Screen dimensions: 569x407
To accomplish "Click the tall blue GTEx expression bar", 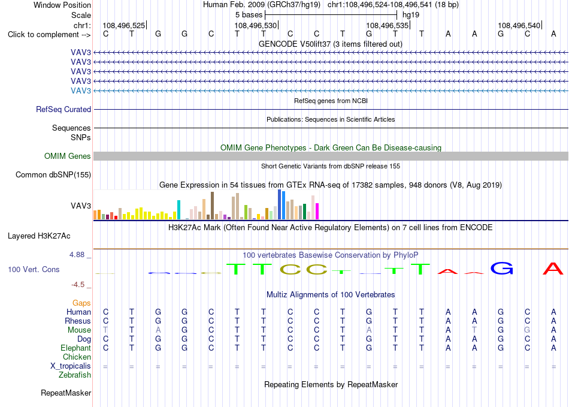I will pyautogui.click(x=280, y=204).
